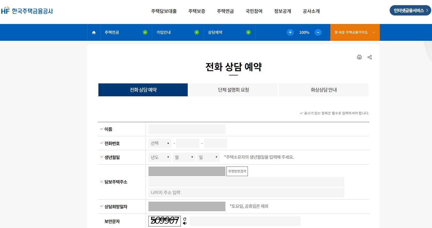Click the home icon in breadcrumb bar
This screenshot has height=228, width=432.
94,33
